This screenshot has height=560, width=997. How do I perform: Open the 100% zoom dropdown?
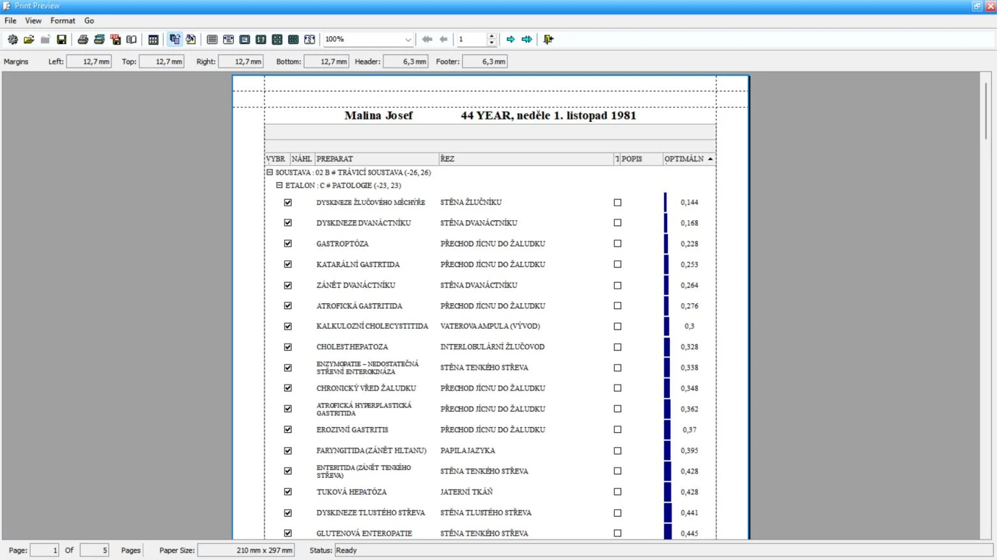(408, 40)
